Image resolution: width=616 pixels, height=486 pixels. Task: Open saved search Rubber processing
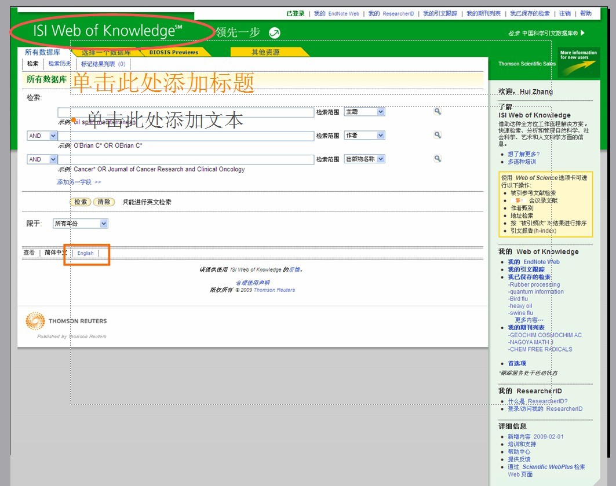[x=534, y=284]
